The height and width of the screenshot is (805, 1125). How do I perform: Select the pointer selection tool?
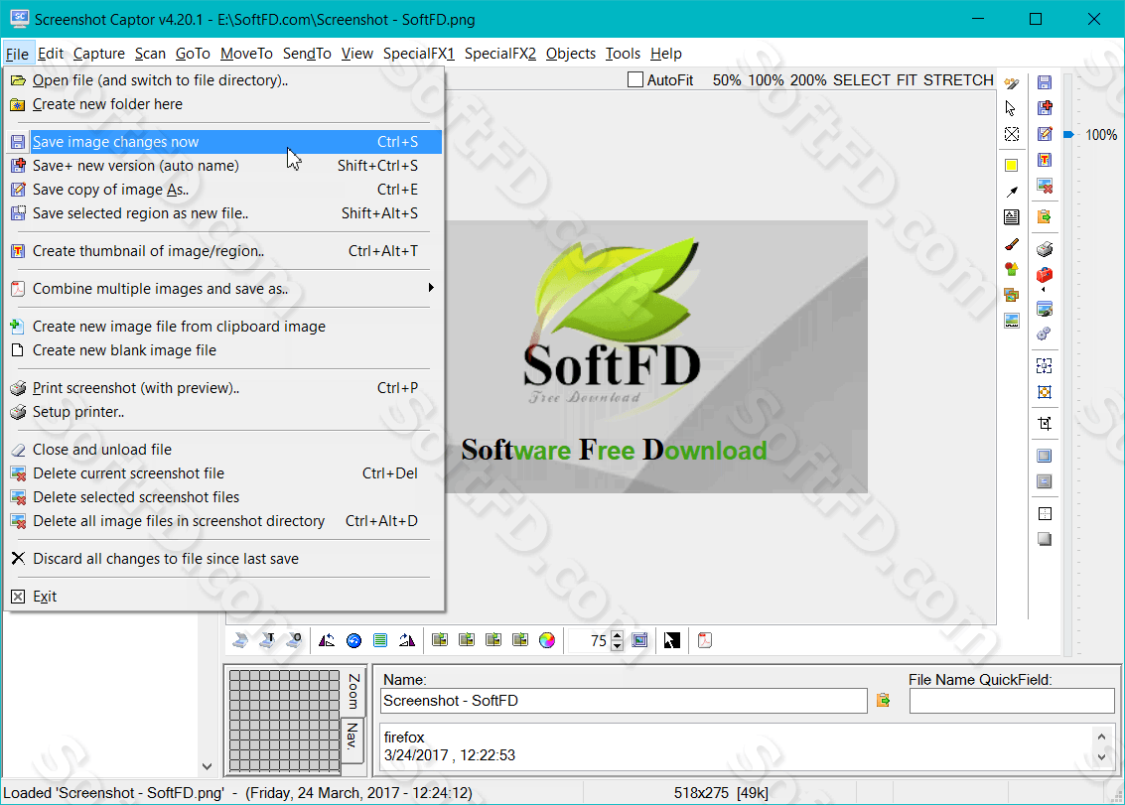click(1011, 108)
